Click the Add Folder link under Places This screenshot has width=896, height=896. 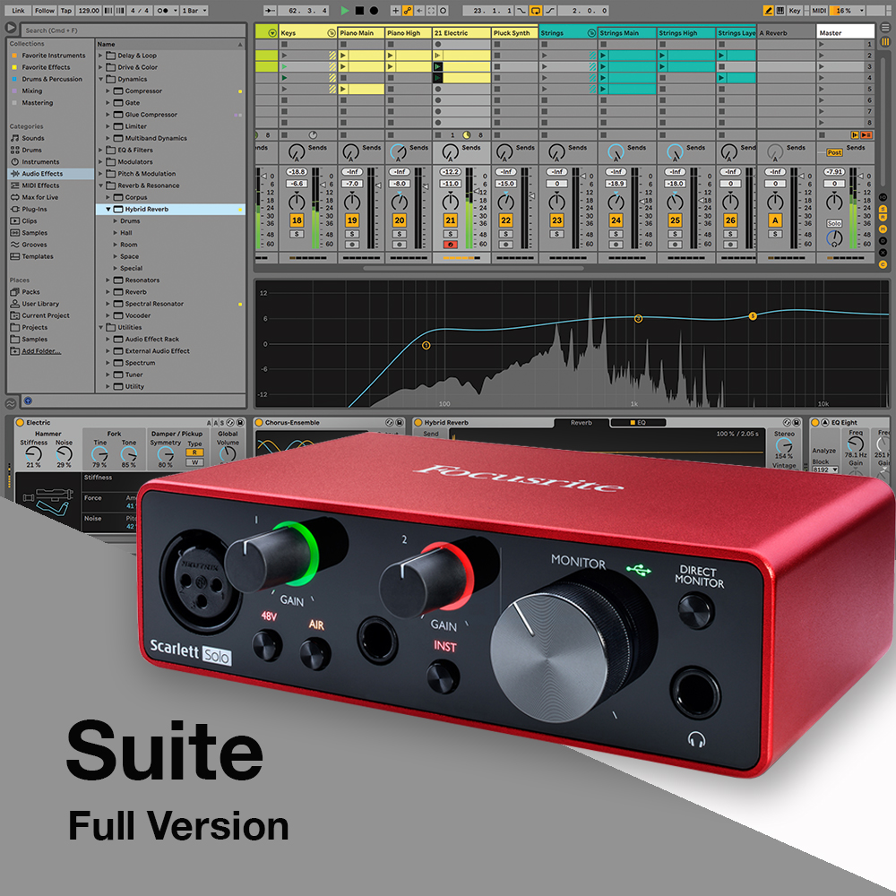point(40,351)
